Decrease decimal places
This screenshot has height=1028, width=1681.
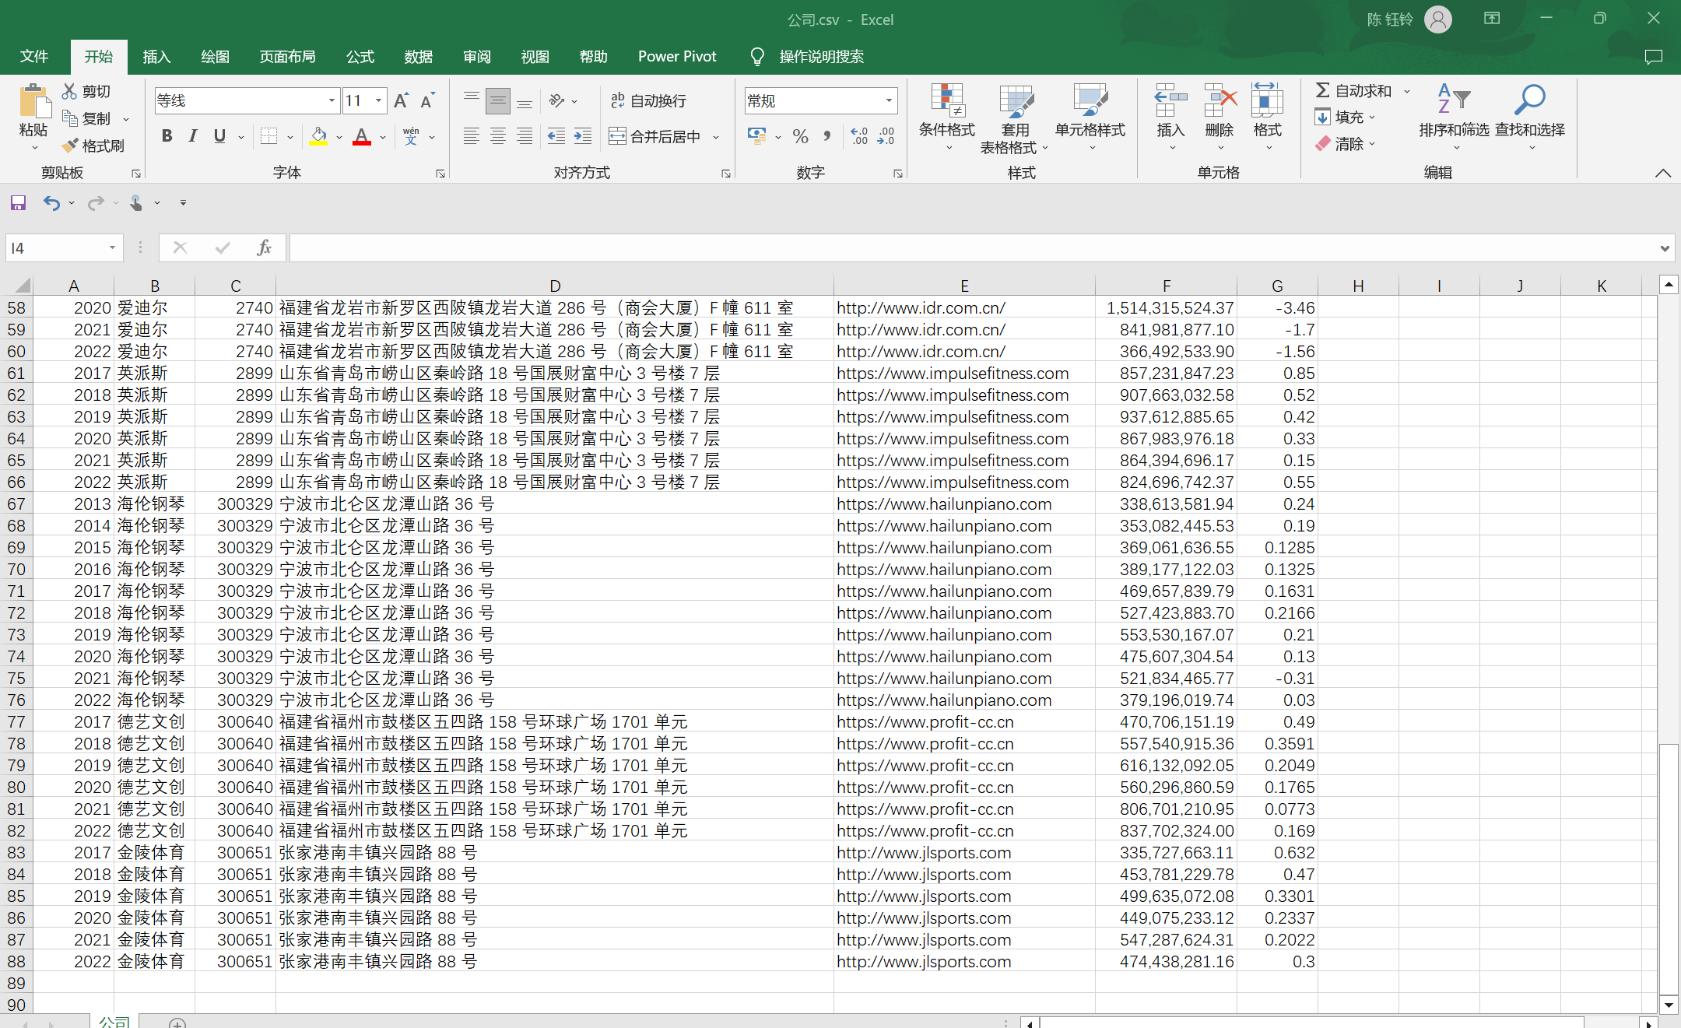point(886,136)
